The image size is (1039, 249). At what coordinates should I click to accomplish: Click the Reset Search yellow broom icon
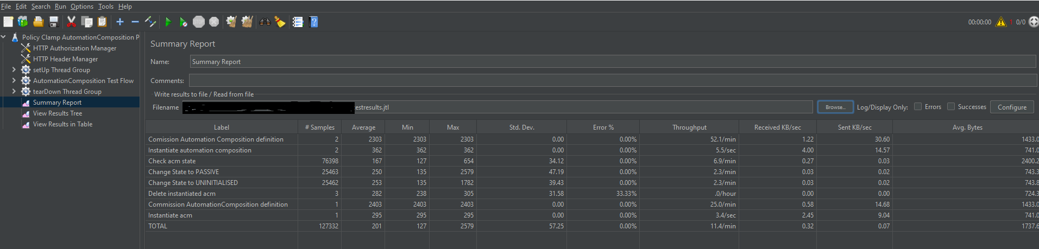click(280, 22)
